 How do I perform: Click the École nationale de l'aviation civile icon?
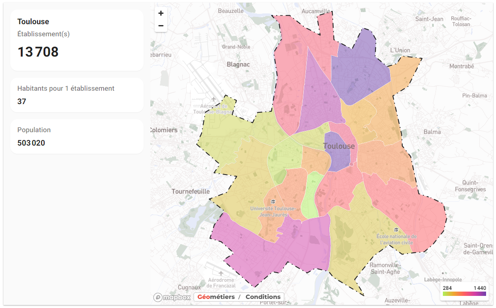pyautogui.click(x=396, y=230)
